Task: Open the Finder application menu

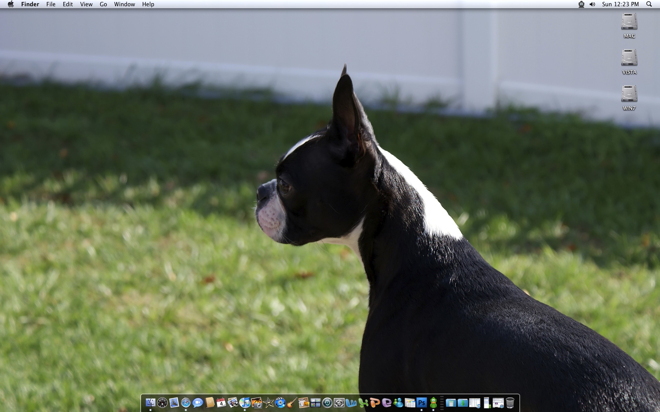Action: click(x=30, y=4)
